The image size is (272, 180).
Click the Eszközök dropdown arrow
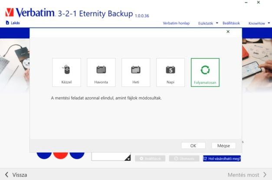click(217, 23)
